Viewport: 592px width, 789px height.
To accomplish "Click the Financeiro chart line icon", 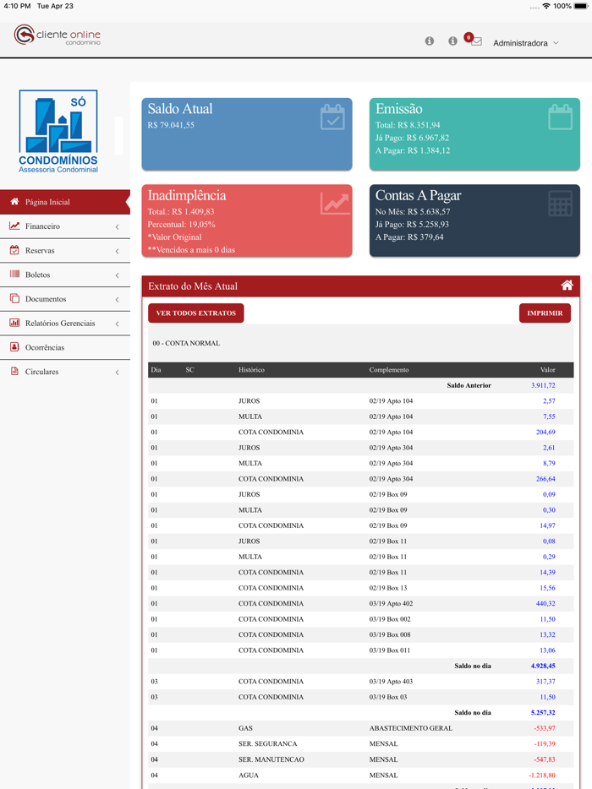I will (x=14, y=226).
